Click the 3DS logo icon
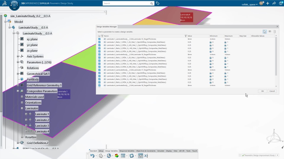The image size is (284, 159). pos(4,3)
